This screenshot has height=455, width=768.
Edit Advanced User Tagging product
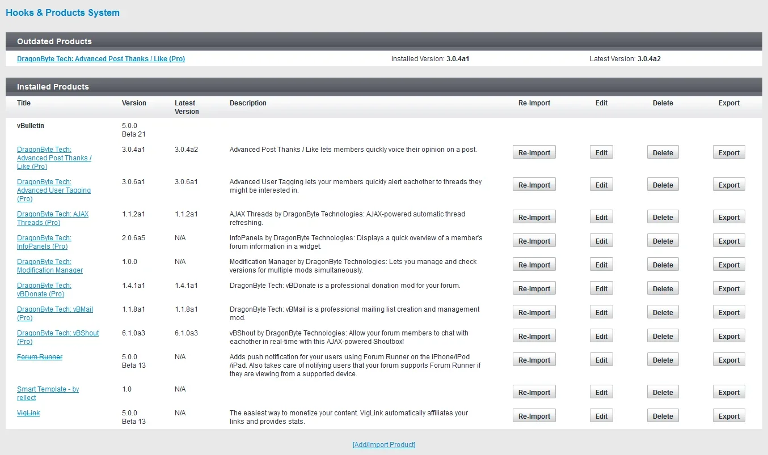[602, 185]
